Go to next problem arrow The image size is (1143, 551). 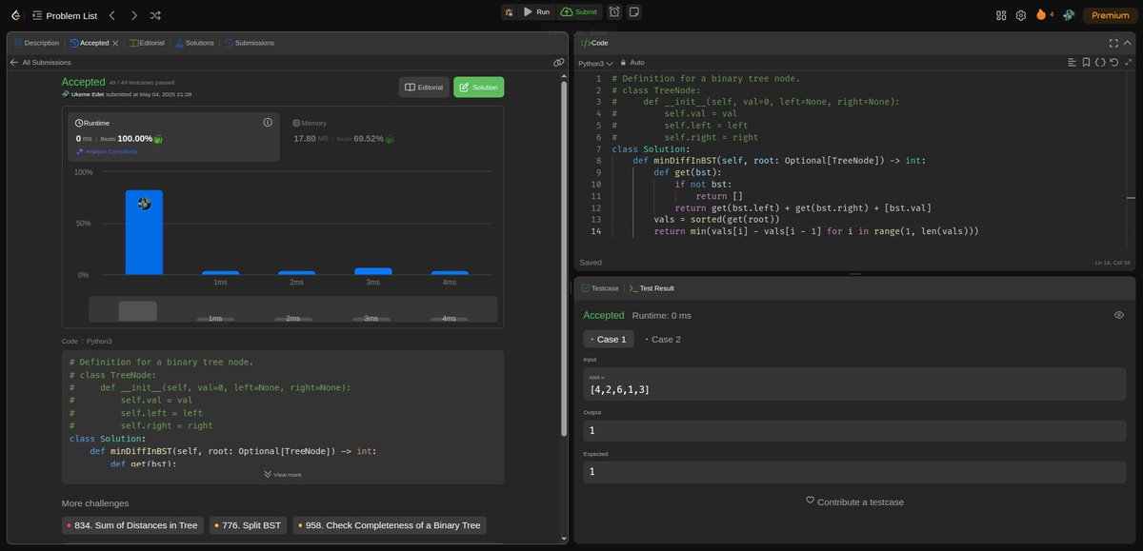coord(134,15)
